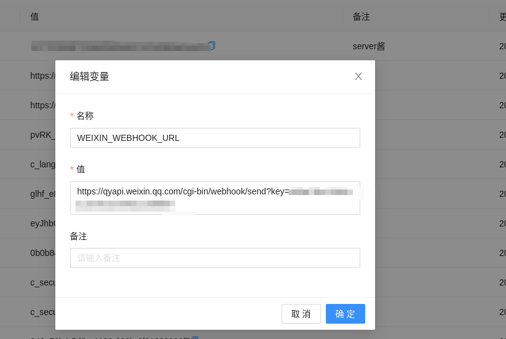Image resolution: width=506 pixels, height=339 pixels.
Task: Click the 名称 field label
Action: coord(85,116)
